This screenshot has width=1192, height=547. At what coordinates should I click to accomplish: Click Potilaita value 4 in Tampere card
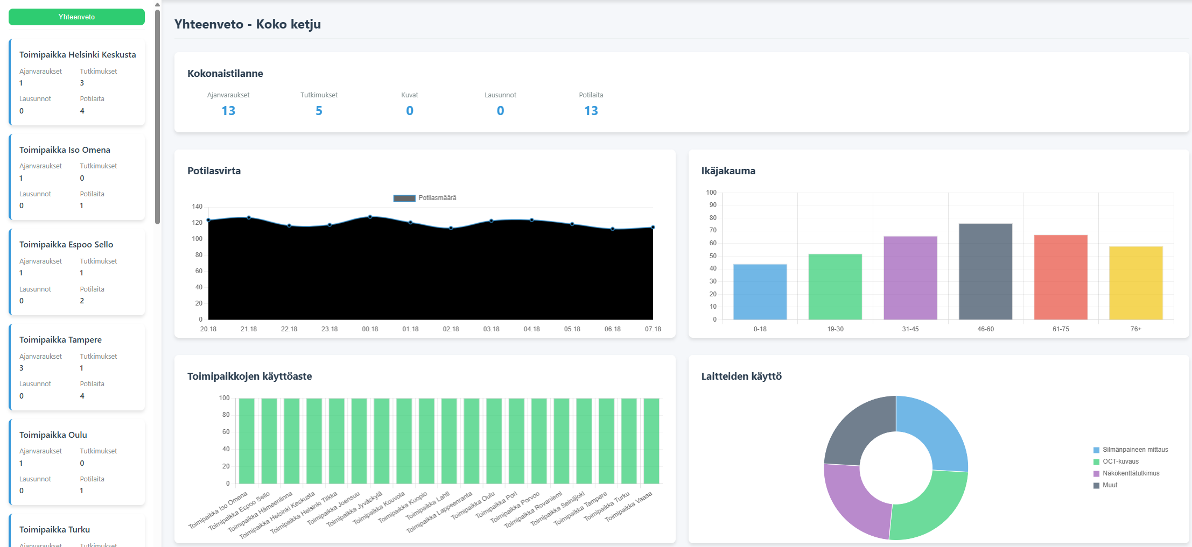click(82, 396)
